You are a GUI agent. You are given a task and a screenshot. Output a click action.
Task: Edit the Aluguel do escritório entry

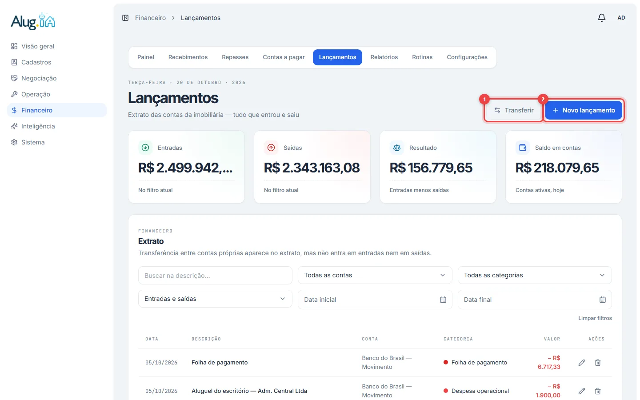(x=582, y=391)
